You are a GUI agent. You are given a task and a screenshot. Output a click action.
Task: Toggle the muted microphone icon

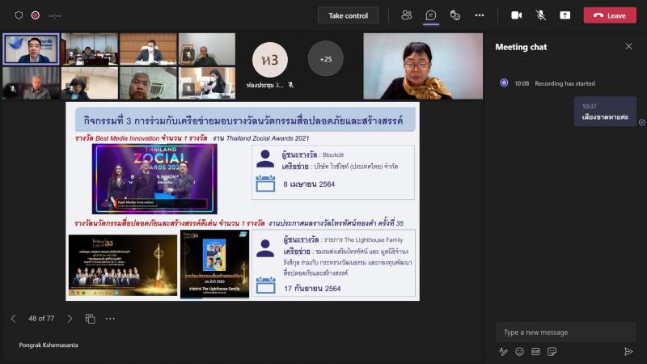pyautogui.click(x=540, y=15)
